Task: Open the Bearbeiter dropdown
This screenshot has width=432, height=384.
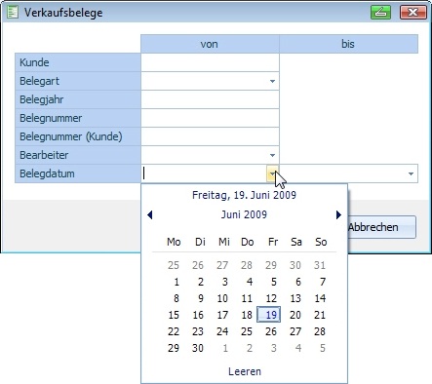Action: 272,155
